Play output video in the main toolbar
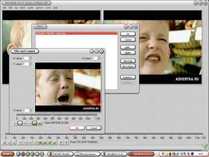The image size is (209, 157). point(14,142)
